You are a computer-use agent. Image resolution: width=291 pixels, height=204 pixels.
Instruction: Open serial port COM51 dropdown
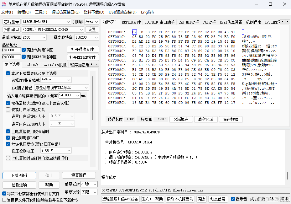(53, 30)
